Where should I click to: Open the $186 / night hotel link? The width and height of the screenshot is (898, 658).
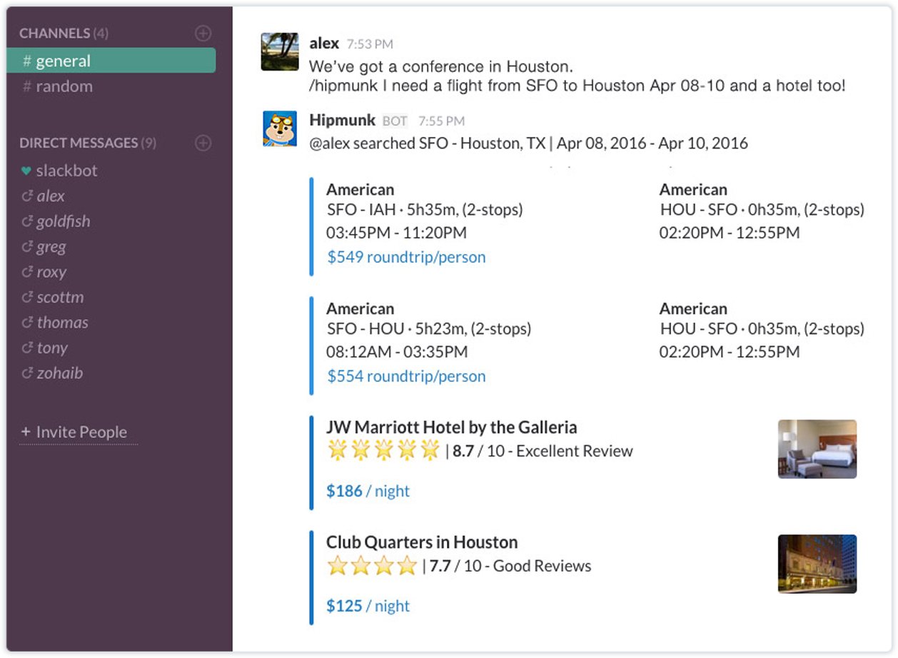(368, 491)
